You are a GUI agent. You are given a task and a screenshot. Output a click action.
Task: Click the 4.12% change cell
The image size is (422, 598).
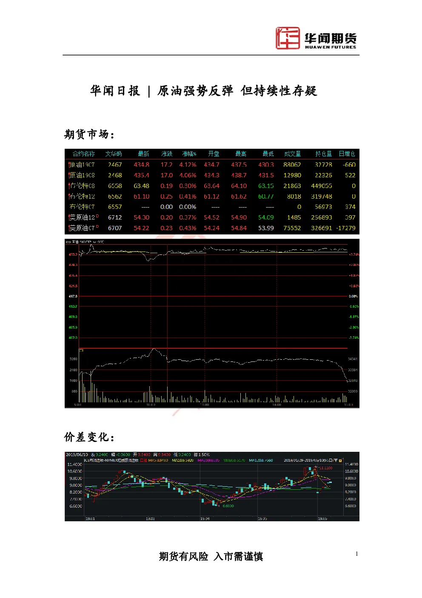(188, 165)
